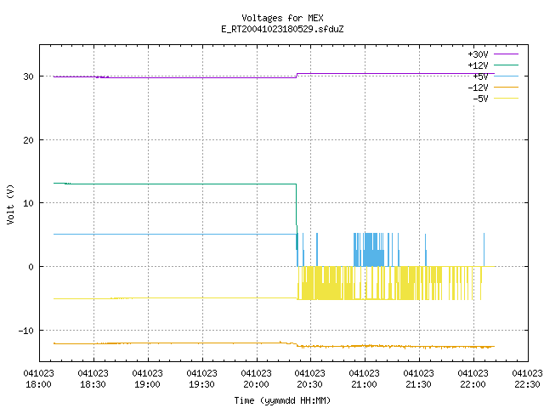This screenshot has width=544, height=408.
Task: Click the orange -12V legend line sample
Action: pyautogui.click(x=506, y=87)
